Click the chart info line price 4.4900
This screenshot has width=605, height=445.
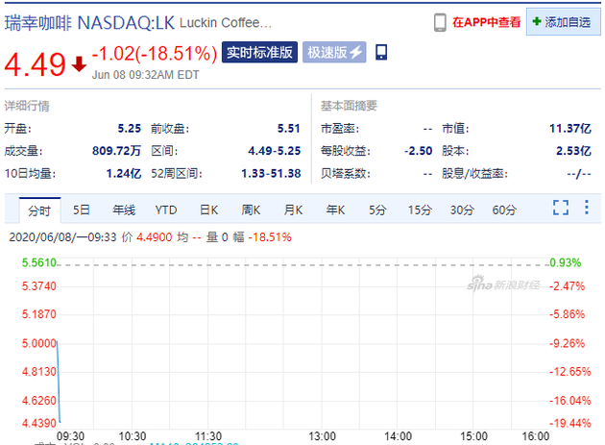tap(155, 237)
